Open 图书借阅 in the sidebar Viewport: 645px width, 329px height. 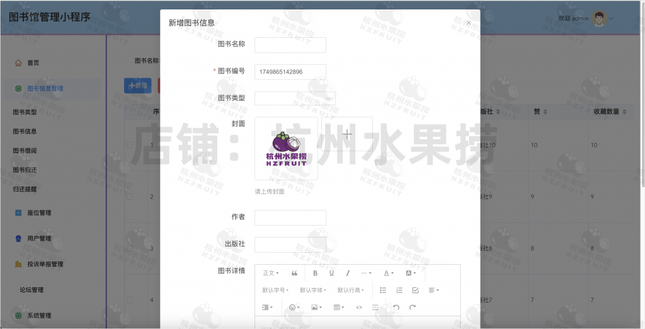coord(25,151)
